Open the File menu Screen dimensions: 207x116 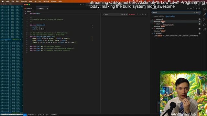point(13,1)
